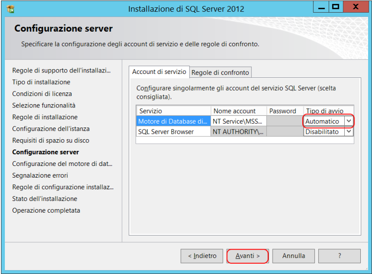
Task: Close the SQL Server 2012 installer
Action: (355, 7)
